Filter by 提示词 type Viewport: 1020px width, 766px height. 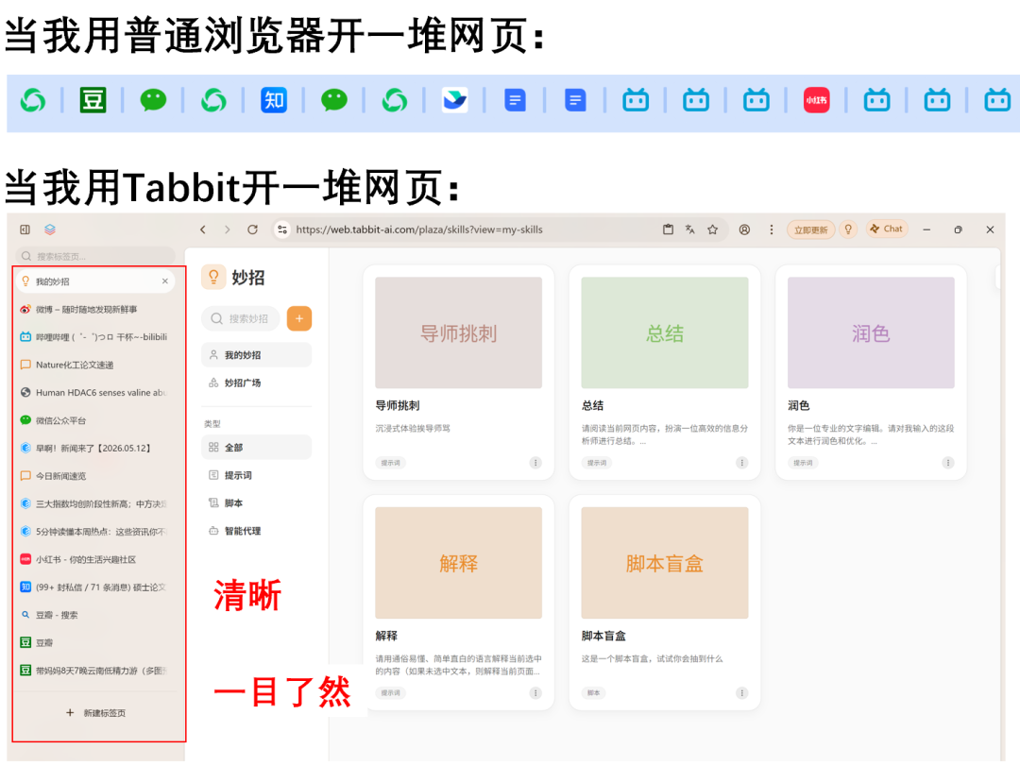256,476
